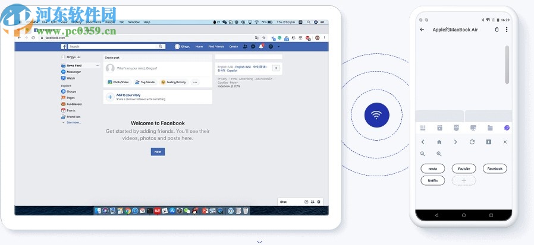This screenshot has height=245, width=534.
Task: Open Fundraisers in Facebook sidebar
Action: (x=71, y=104)
